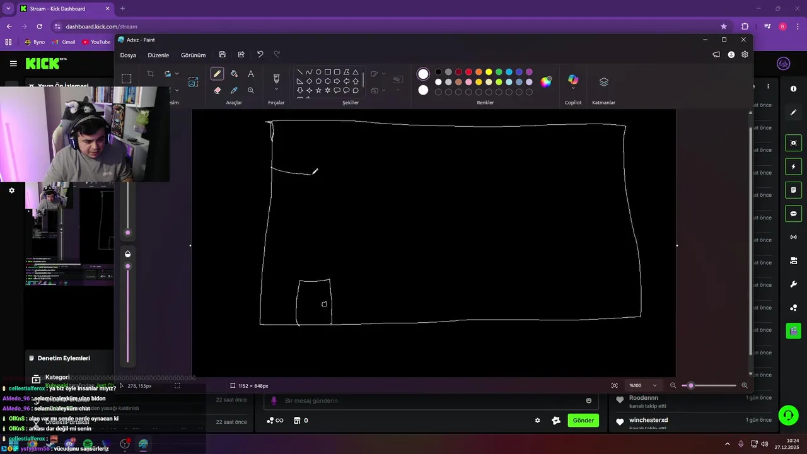This screenshot has height=454, width=807.
Task: Click the zoom in magnifier icon
Action: click(x=745, y=385)
